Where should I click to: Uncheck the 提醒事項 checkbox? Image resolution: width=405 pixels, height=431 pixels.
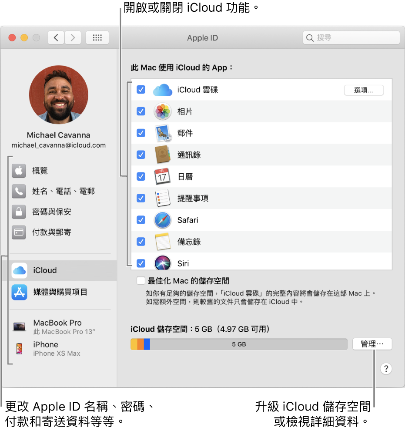click(141, 198)
